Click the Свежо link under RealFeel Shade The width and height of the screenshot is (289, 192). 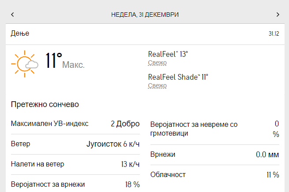[x=157, y=85]
